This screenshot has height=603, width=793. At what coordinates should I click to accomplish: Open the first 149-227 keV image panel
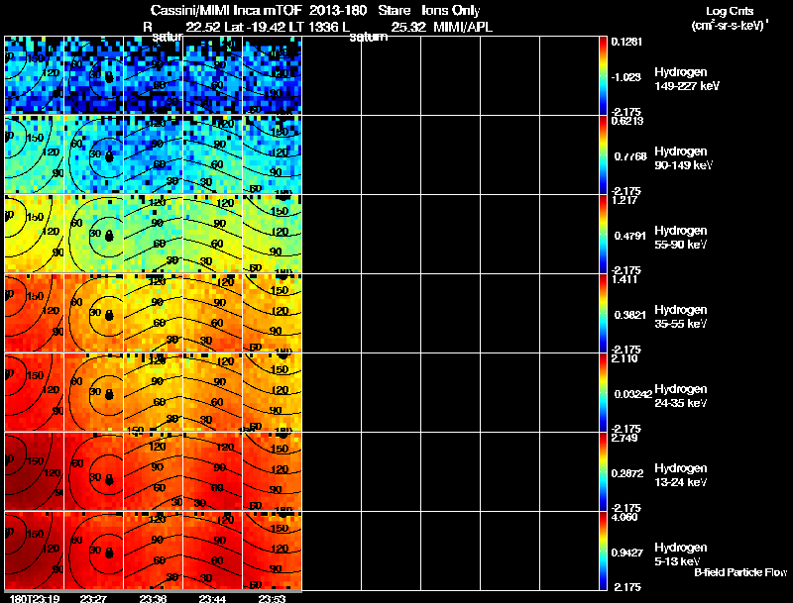coord(34,75)
